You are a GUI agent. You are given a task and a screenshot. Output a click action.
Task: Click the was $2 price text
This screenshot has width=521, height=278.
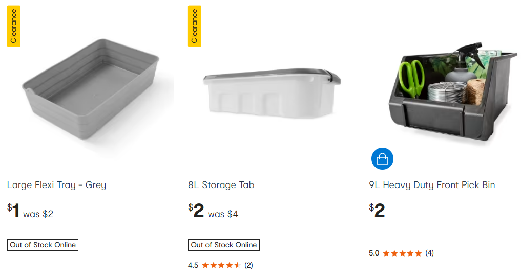coord(38,214)
